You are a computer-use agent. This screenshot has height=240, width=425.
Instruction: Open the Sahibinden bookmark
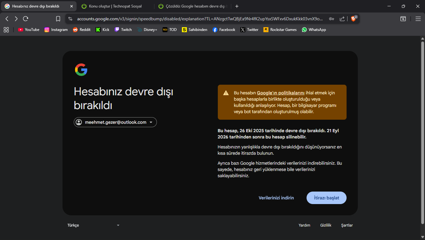point(195,30)
